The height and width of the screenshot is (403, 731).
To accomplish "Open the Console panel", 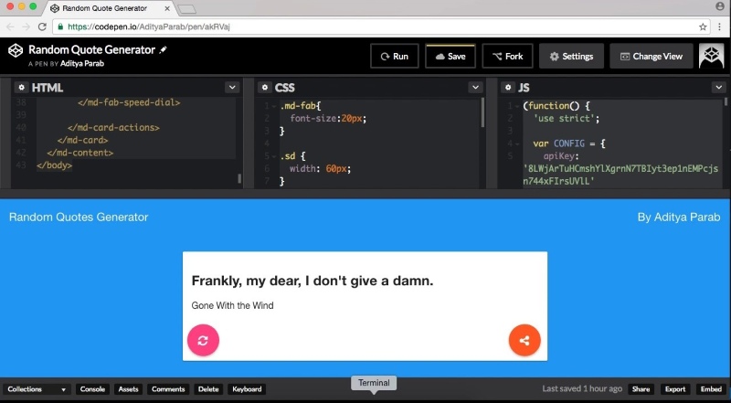I will tap(92, 389).
